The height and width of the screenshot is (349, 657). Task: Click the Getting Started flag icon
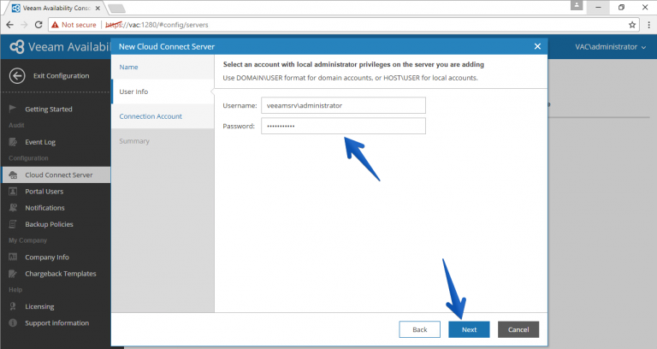(13, 109)
